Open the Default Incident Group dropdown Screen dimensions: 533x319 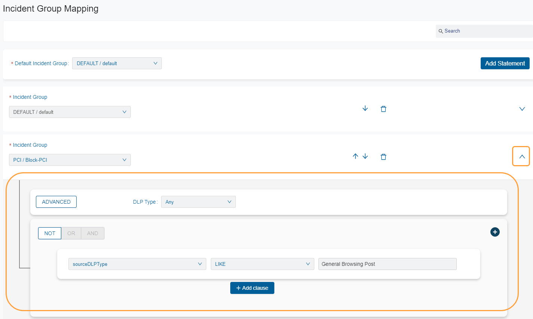click(117, 63)
